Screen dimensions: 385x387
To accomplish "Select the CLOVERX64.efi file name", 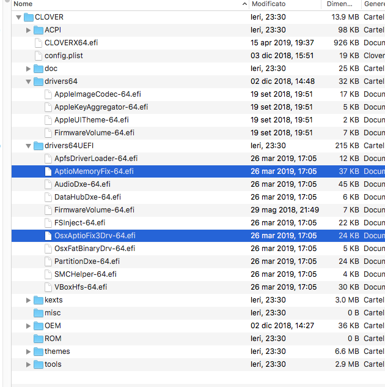I will pos(71,43).
